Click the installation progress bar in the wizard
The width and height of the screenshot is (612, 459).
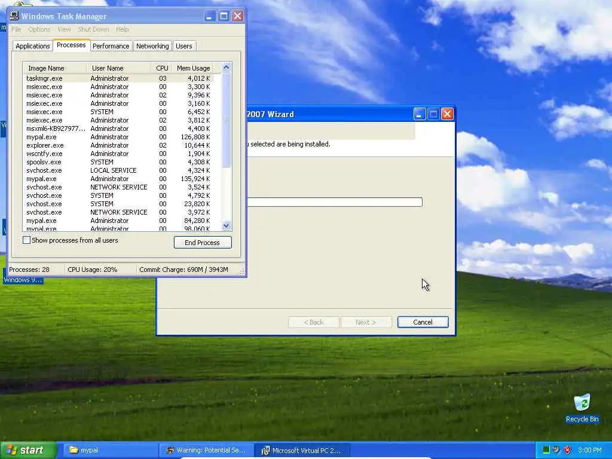tap(335, 202)
